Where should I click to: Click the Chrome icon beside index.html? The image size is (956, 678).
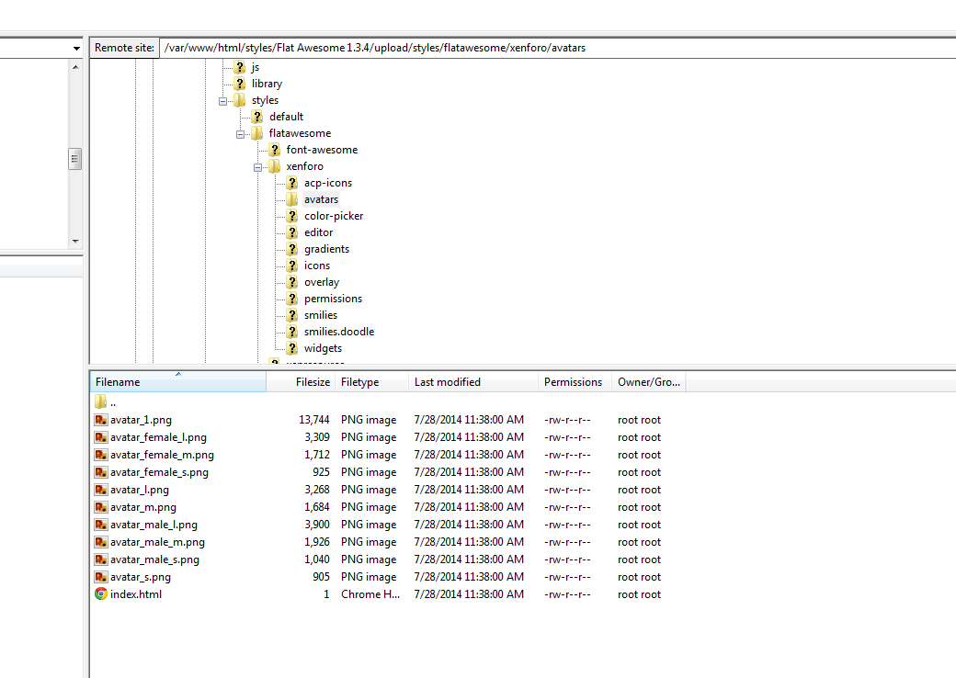tap(101, 594)
